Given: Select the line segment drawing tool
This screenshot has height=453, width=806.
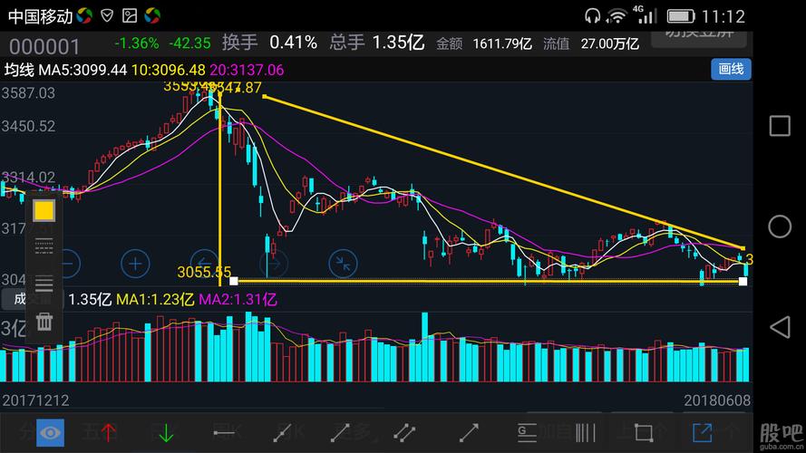Looking at the screenshot, I should click(x=342, y=433).
